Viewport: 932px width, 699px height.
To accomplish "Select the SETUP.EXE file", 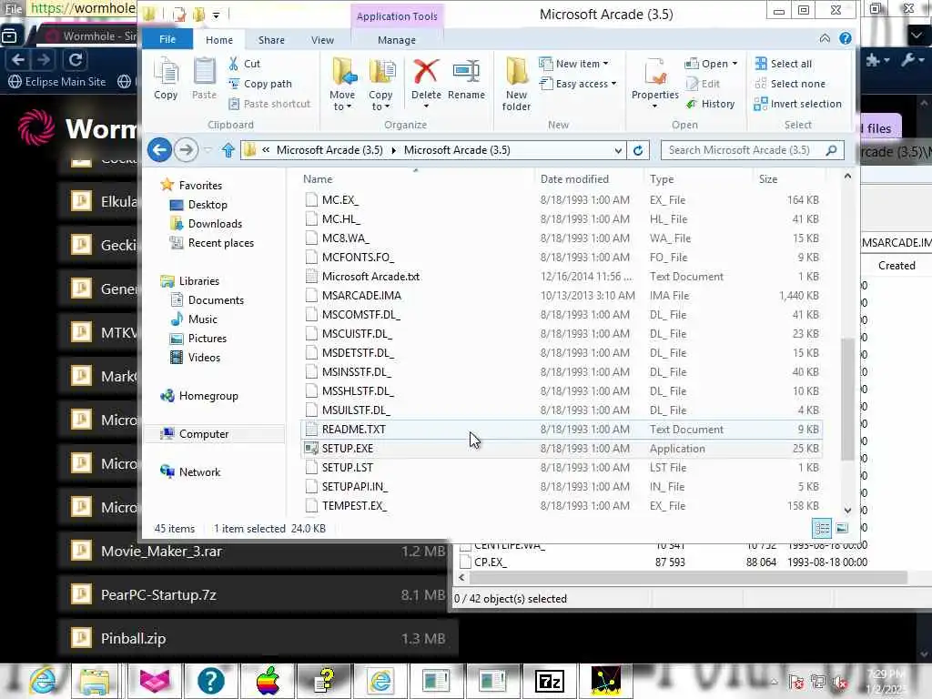I will (562, 449).
